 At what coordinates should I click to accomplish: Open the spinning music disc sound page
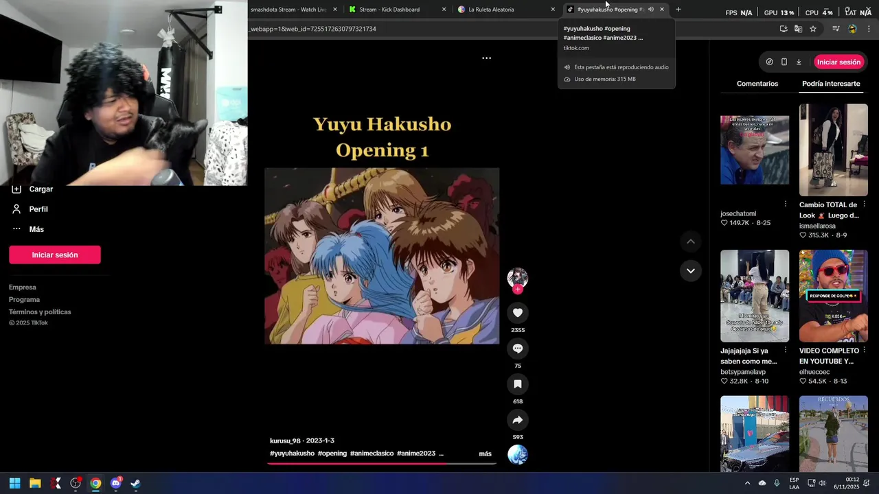(518, 454)
